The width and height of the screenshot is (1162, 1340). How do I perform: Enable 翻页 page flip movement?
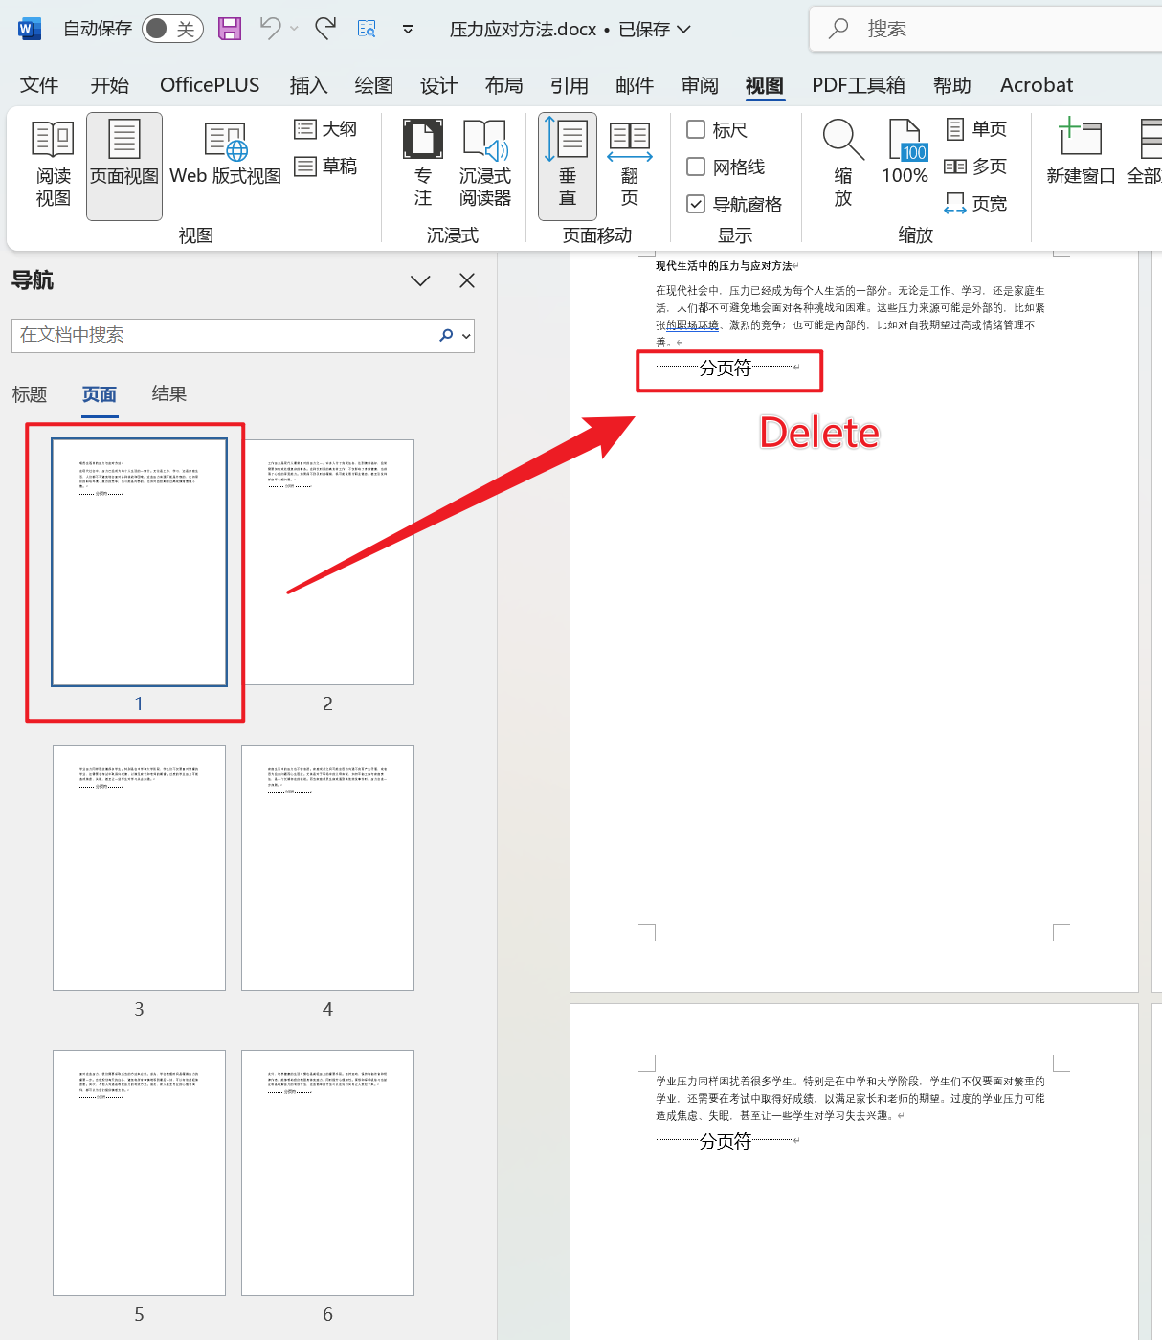(x=629, y=163)
